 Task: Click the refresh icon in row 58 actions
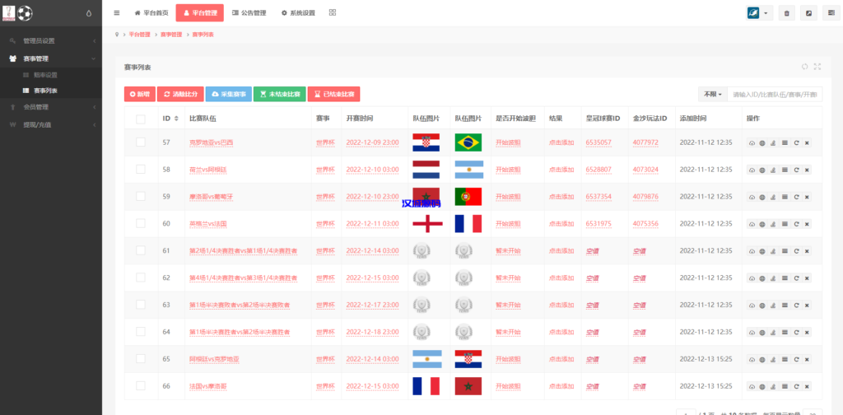tap(796, 170)
